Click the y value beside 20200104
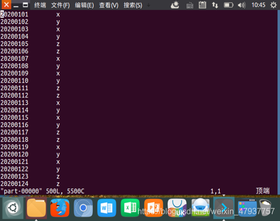Screen dimensions: 280x221 58,37
